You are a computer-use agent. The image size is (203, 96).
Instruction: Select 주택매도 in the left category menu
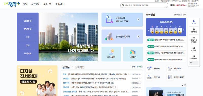(x=28, y=53)
